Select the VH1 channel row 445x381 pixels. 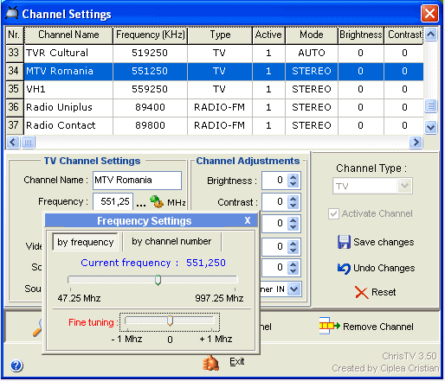215,89
